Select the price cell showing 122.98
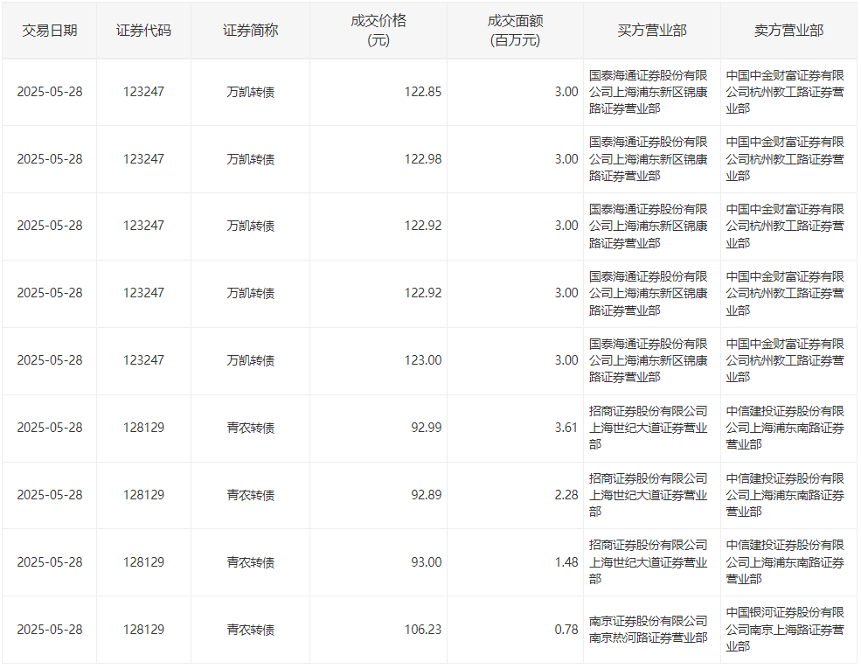This screenshot has height=669, width=861. point(423,159)
